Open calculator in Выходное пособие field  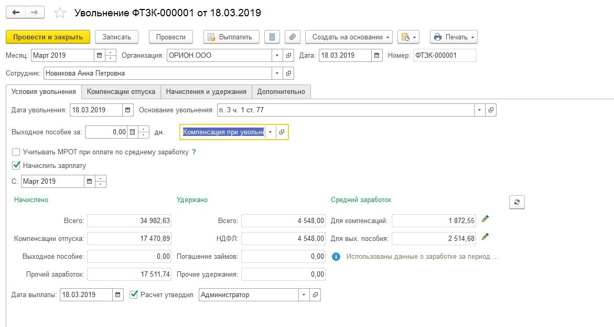132,132
